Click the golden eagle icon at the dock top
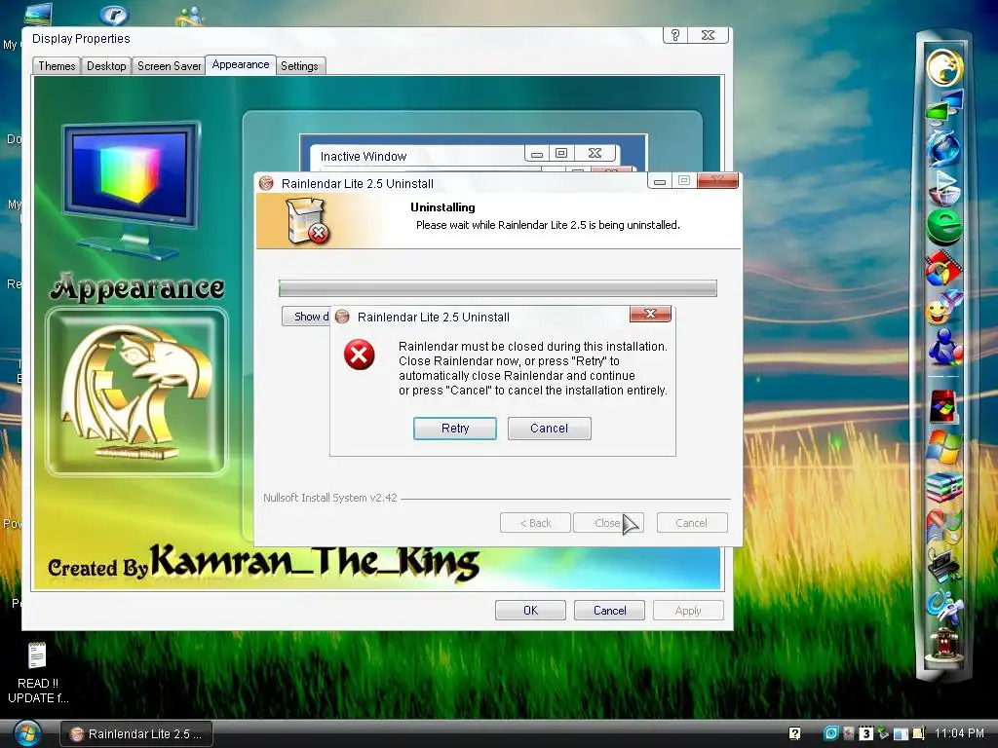 pos(944,67)
